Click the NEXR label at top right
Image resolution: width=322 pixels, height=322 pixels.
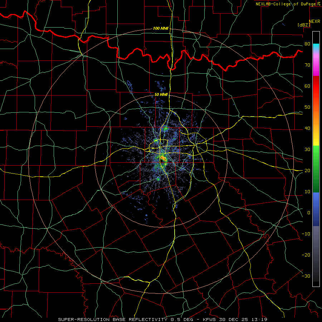point(314,21)
